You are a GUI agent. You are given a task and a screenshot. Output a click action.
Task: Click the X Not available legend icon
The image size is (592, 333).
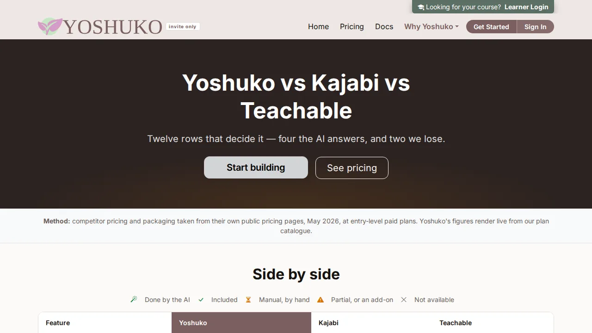404,300
